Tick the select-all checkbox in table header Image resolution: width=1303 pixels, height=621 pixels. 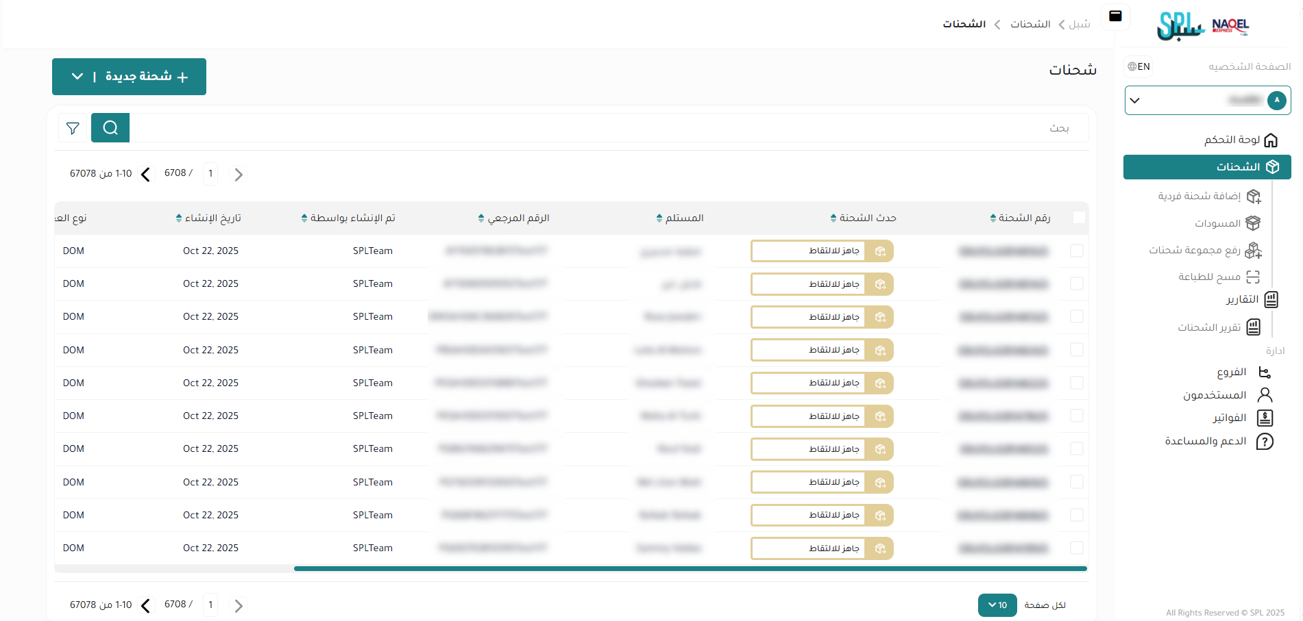pos(1079,217)
